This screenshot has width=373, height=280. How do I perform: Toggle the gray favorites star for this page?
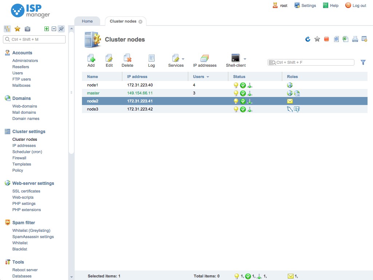(317, 39)
